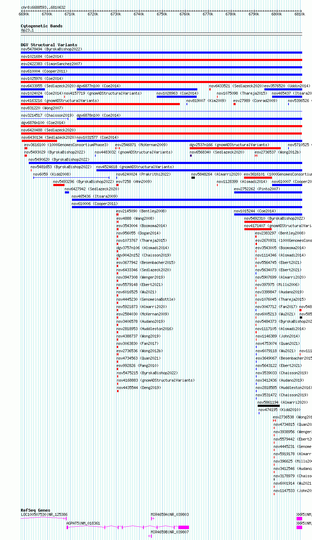Open the AGPAT5|NM_018361 gene label

(83, 523)
